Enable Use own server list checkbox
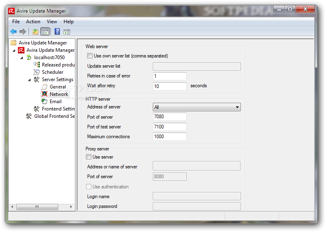 pyautogui.click(x=90, y=55)
